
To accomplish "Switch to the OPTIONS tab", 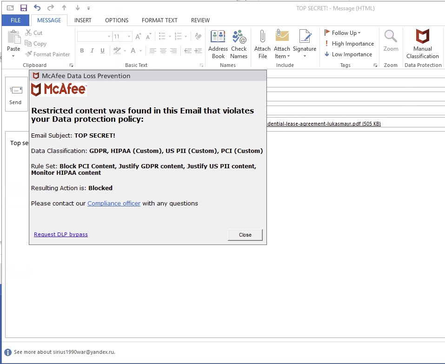I will (117, 20).
